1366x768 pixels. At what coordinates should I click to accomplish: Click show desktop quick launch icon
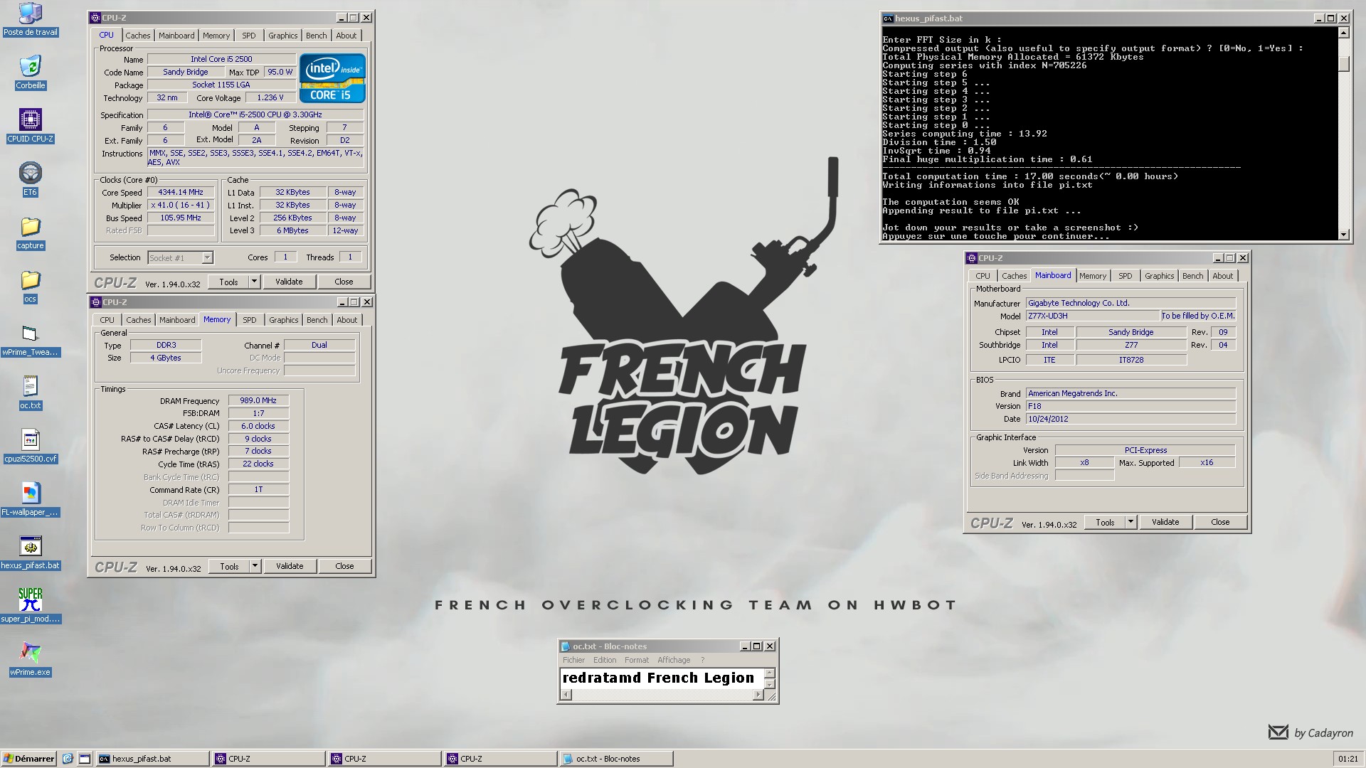pyautogui.click(x=84, y=759)
